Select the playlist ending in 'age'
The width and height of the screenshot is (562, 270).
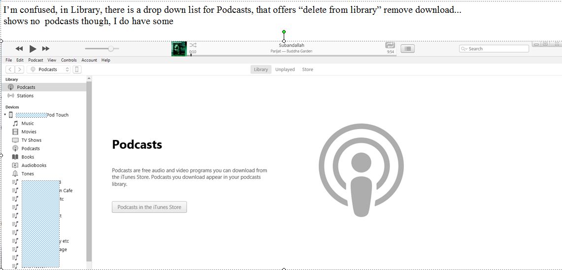(39, 250)
